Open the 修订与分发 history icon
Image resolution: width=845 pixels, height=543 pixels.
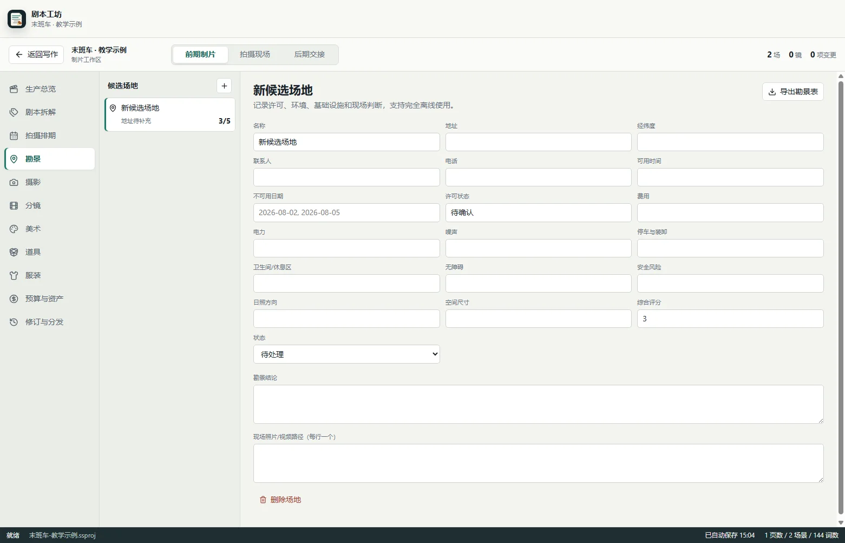[x=14, y=322]
